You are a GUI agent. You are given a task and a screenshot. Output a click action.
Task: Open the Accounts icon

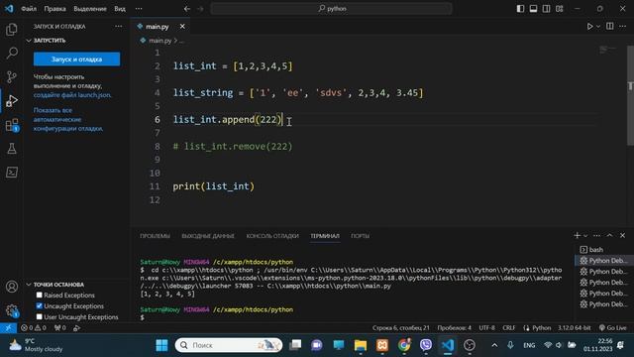click(x=12, y=287)
